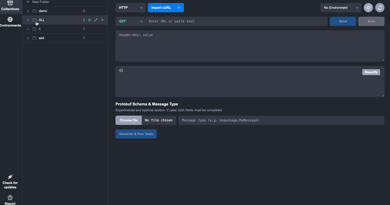
Task: Delete the ALL collection with the X icon
Action: coord(102,20)
